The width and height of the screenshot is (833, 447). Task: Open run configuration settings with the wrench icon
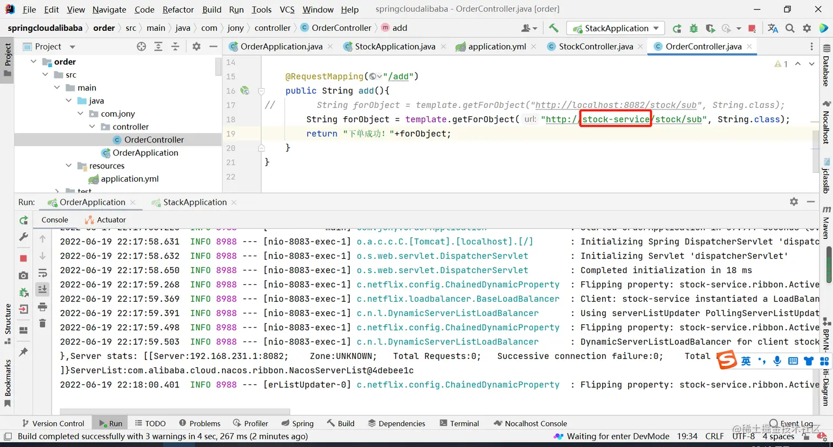[24, 237]
